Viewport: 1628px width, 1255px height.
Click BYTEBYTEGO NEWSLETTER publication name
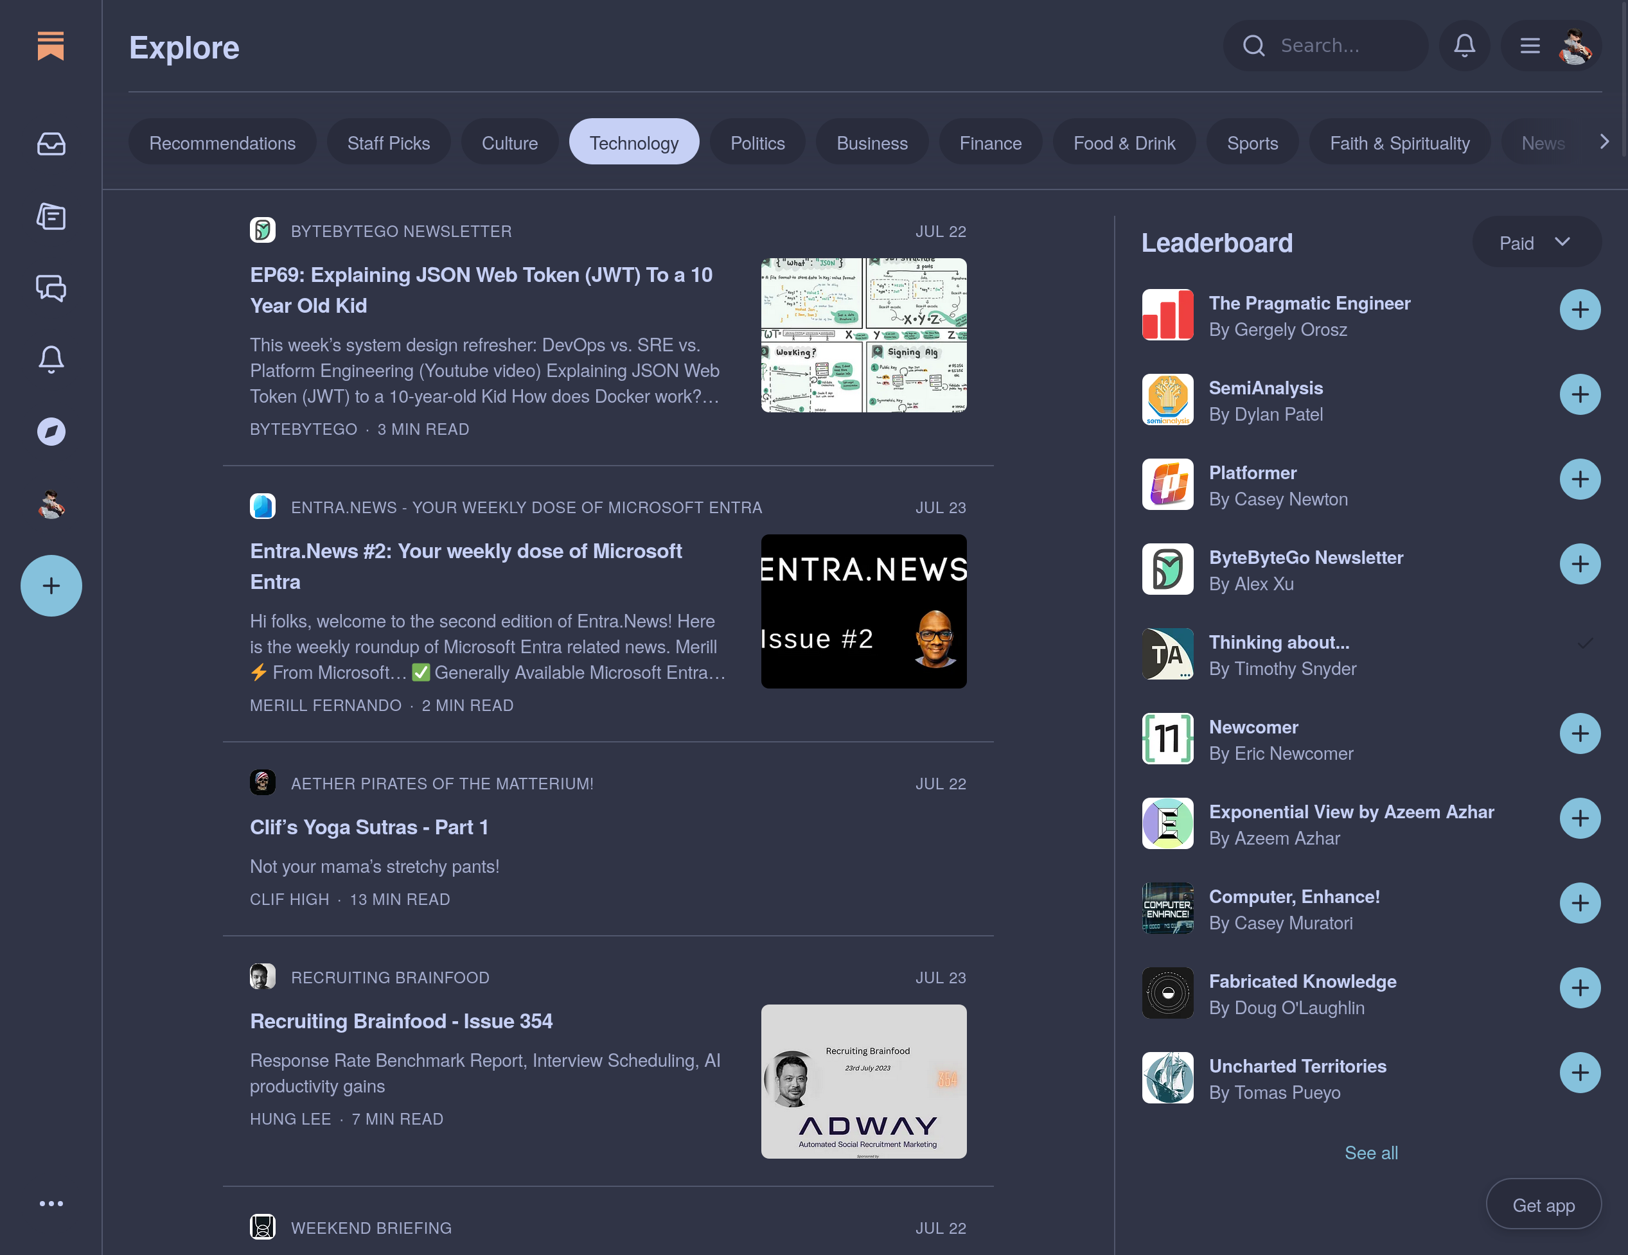coord(401,231)
